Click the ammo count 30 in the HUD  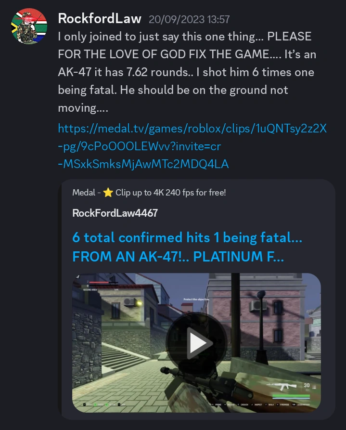pos(307,385)
